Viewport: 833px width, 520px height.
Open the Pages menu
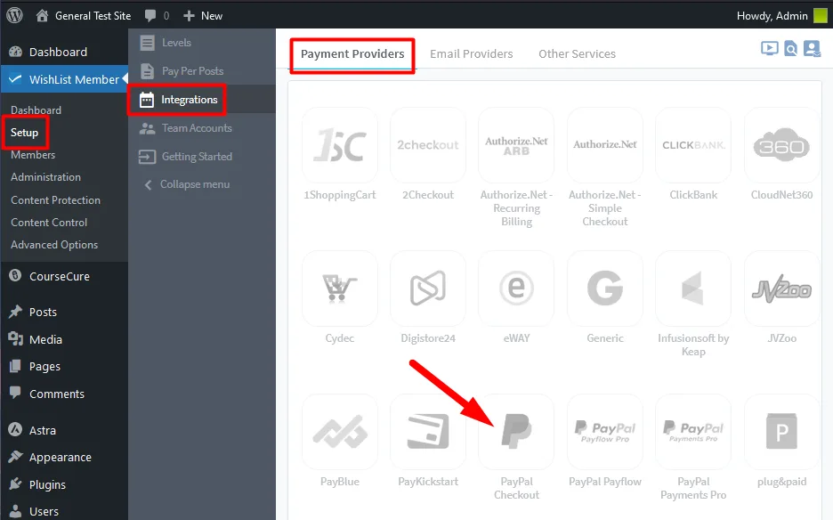(64, 366)
